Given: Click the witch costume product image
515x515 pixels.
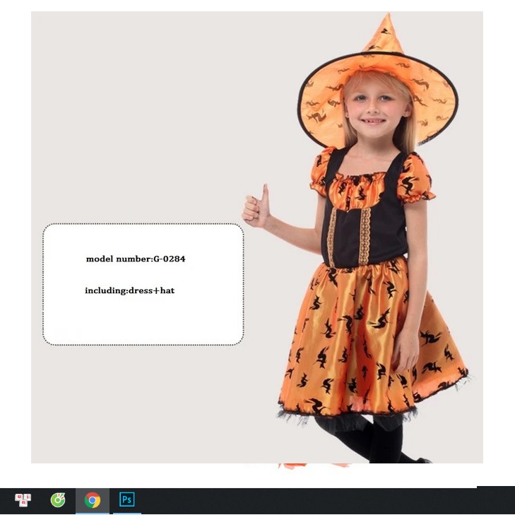Looking at the screenshot, I should click(257, 237).
